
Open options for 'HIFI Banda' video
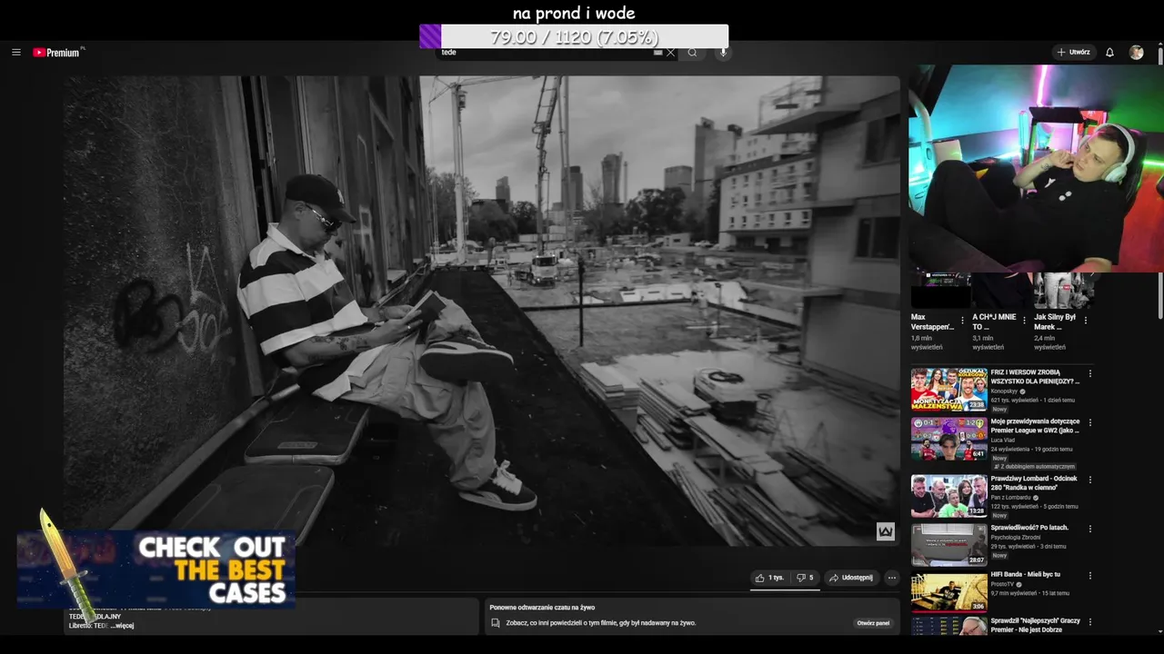pos(1090,576)
